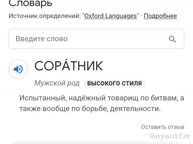Focus the 'Введите слово' search field
Image resolution: width=193 pixels, height=144 pixels.
tap(96, 39)
